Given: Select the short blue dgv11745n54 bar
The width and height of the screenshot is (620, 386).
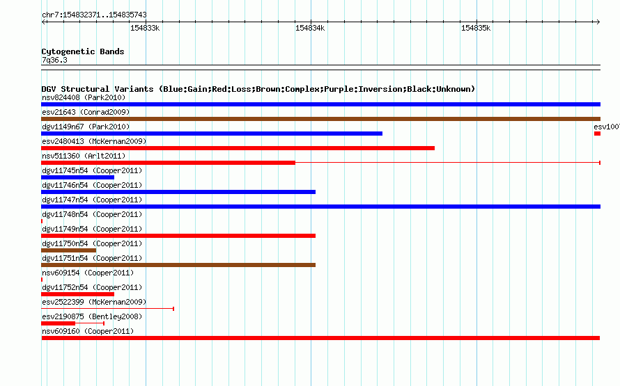Looking at the screenshot, I should tap(77, 177).
